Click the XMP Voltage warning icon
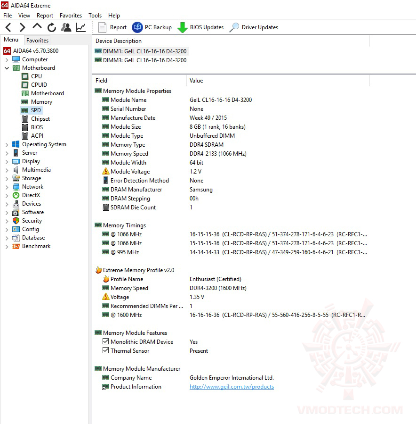416x424 pixels. click(x=106, y=297)
